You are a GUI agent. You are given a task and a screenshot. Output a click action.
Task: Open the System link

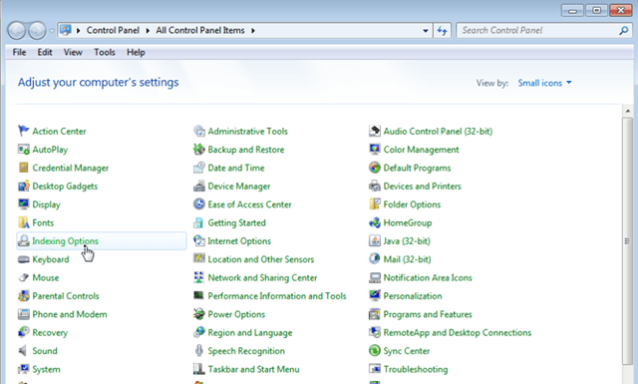tap(47, 369)
